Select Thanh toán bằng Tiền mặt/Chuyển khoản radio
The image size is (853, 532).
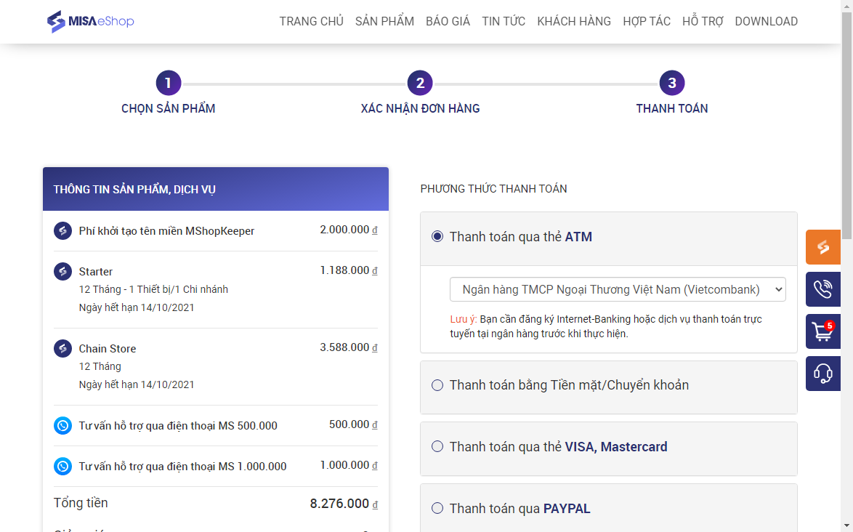437,385
